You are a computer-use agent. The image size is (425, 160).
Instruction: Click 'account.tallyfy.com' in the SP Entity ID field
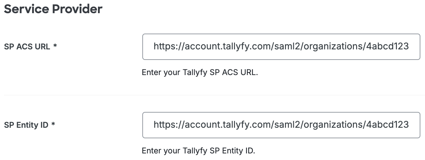pos(227,125)
